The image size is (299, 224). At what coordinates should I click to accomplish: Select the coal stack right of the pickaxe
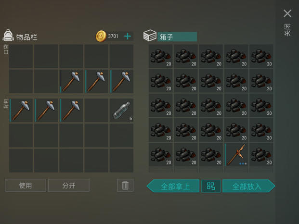click(x=261, y=154)
